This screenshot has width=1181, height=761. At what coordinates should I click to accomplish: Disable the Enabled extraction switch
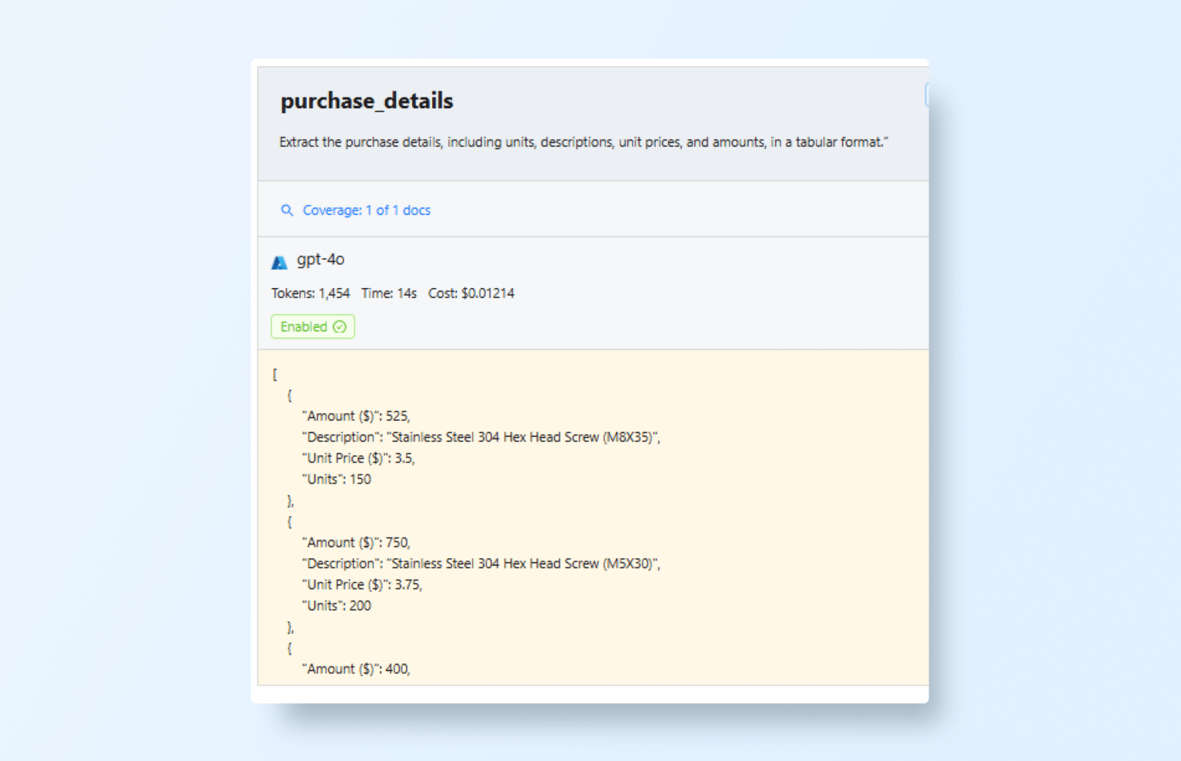(x=312, y=326)
